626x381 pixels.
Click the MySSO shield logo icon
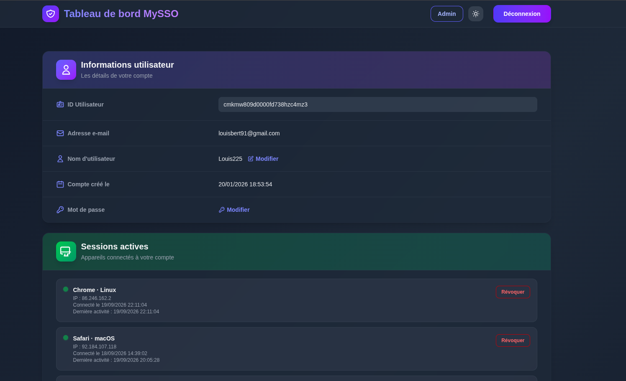pyautogui.click(x=51, y=14)
